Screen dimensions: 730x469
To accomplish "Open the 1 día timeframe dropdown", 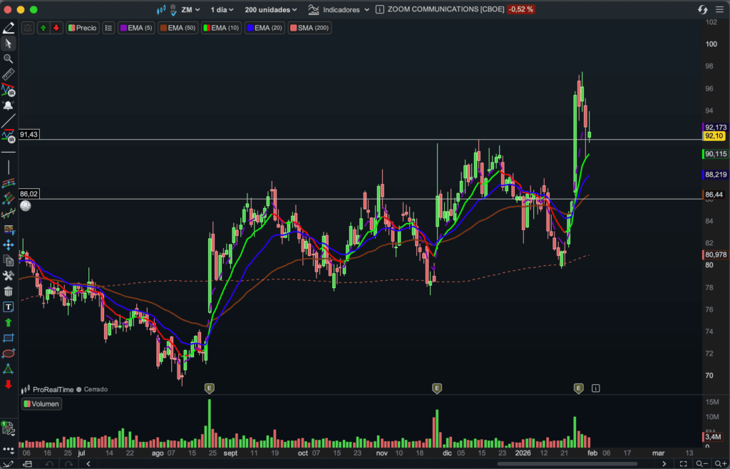I will tap(224, 10).
